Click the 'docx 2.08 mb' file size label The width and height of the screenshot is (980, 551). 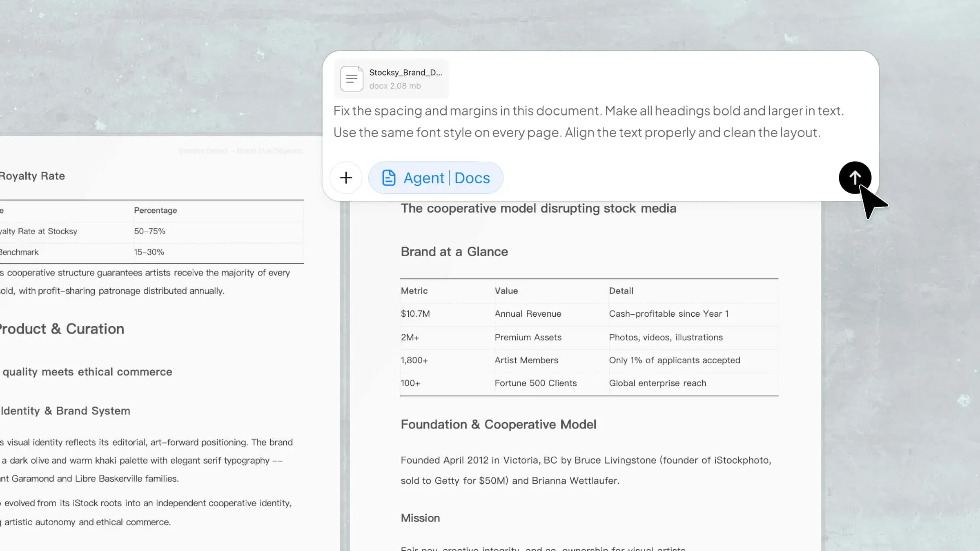pyautogui.click(x=395, y=86)
